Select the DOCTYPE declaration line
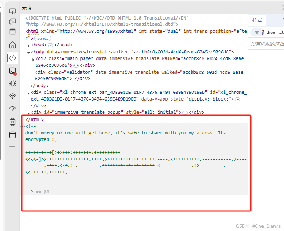The height and width of the screenshot is (231, 284). point(107,21)
